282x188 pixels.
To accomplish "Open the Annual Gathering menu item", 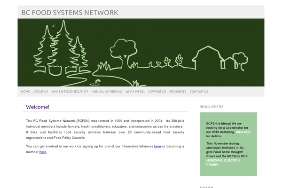I will pyautogui.click(x=107, y=91).
